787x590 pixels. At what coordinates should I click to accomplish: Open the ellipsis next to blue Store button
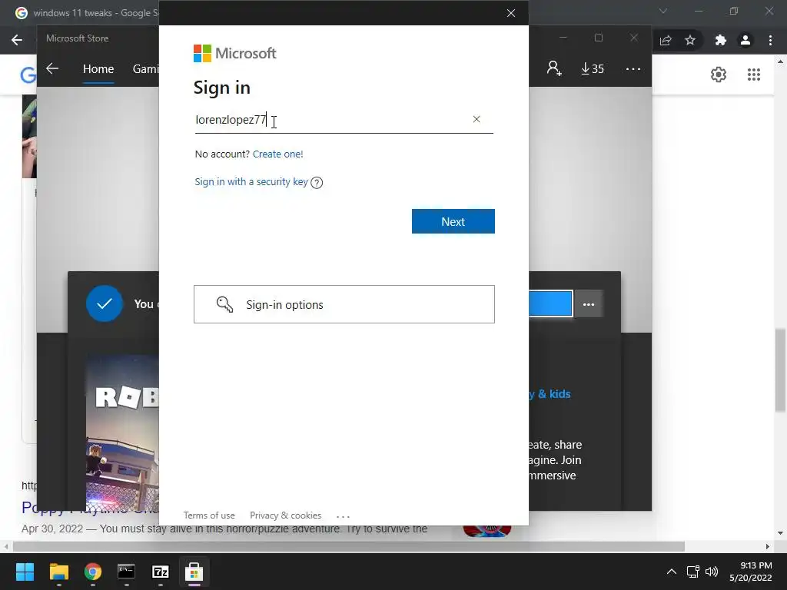point(589,304)
